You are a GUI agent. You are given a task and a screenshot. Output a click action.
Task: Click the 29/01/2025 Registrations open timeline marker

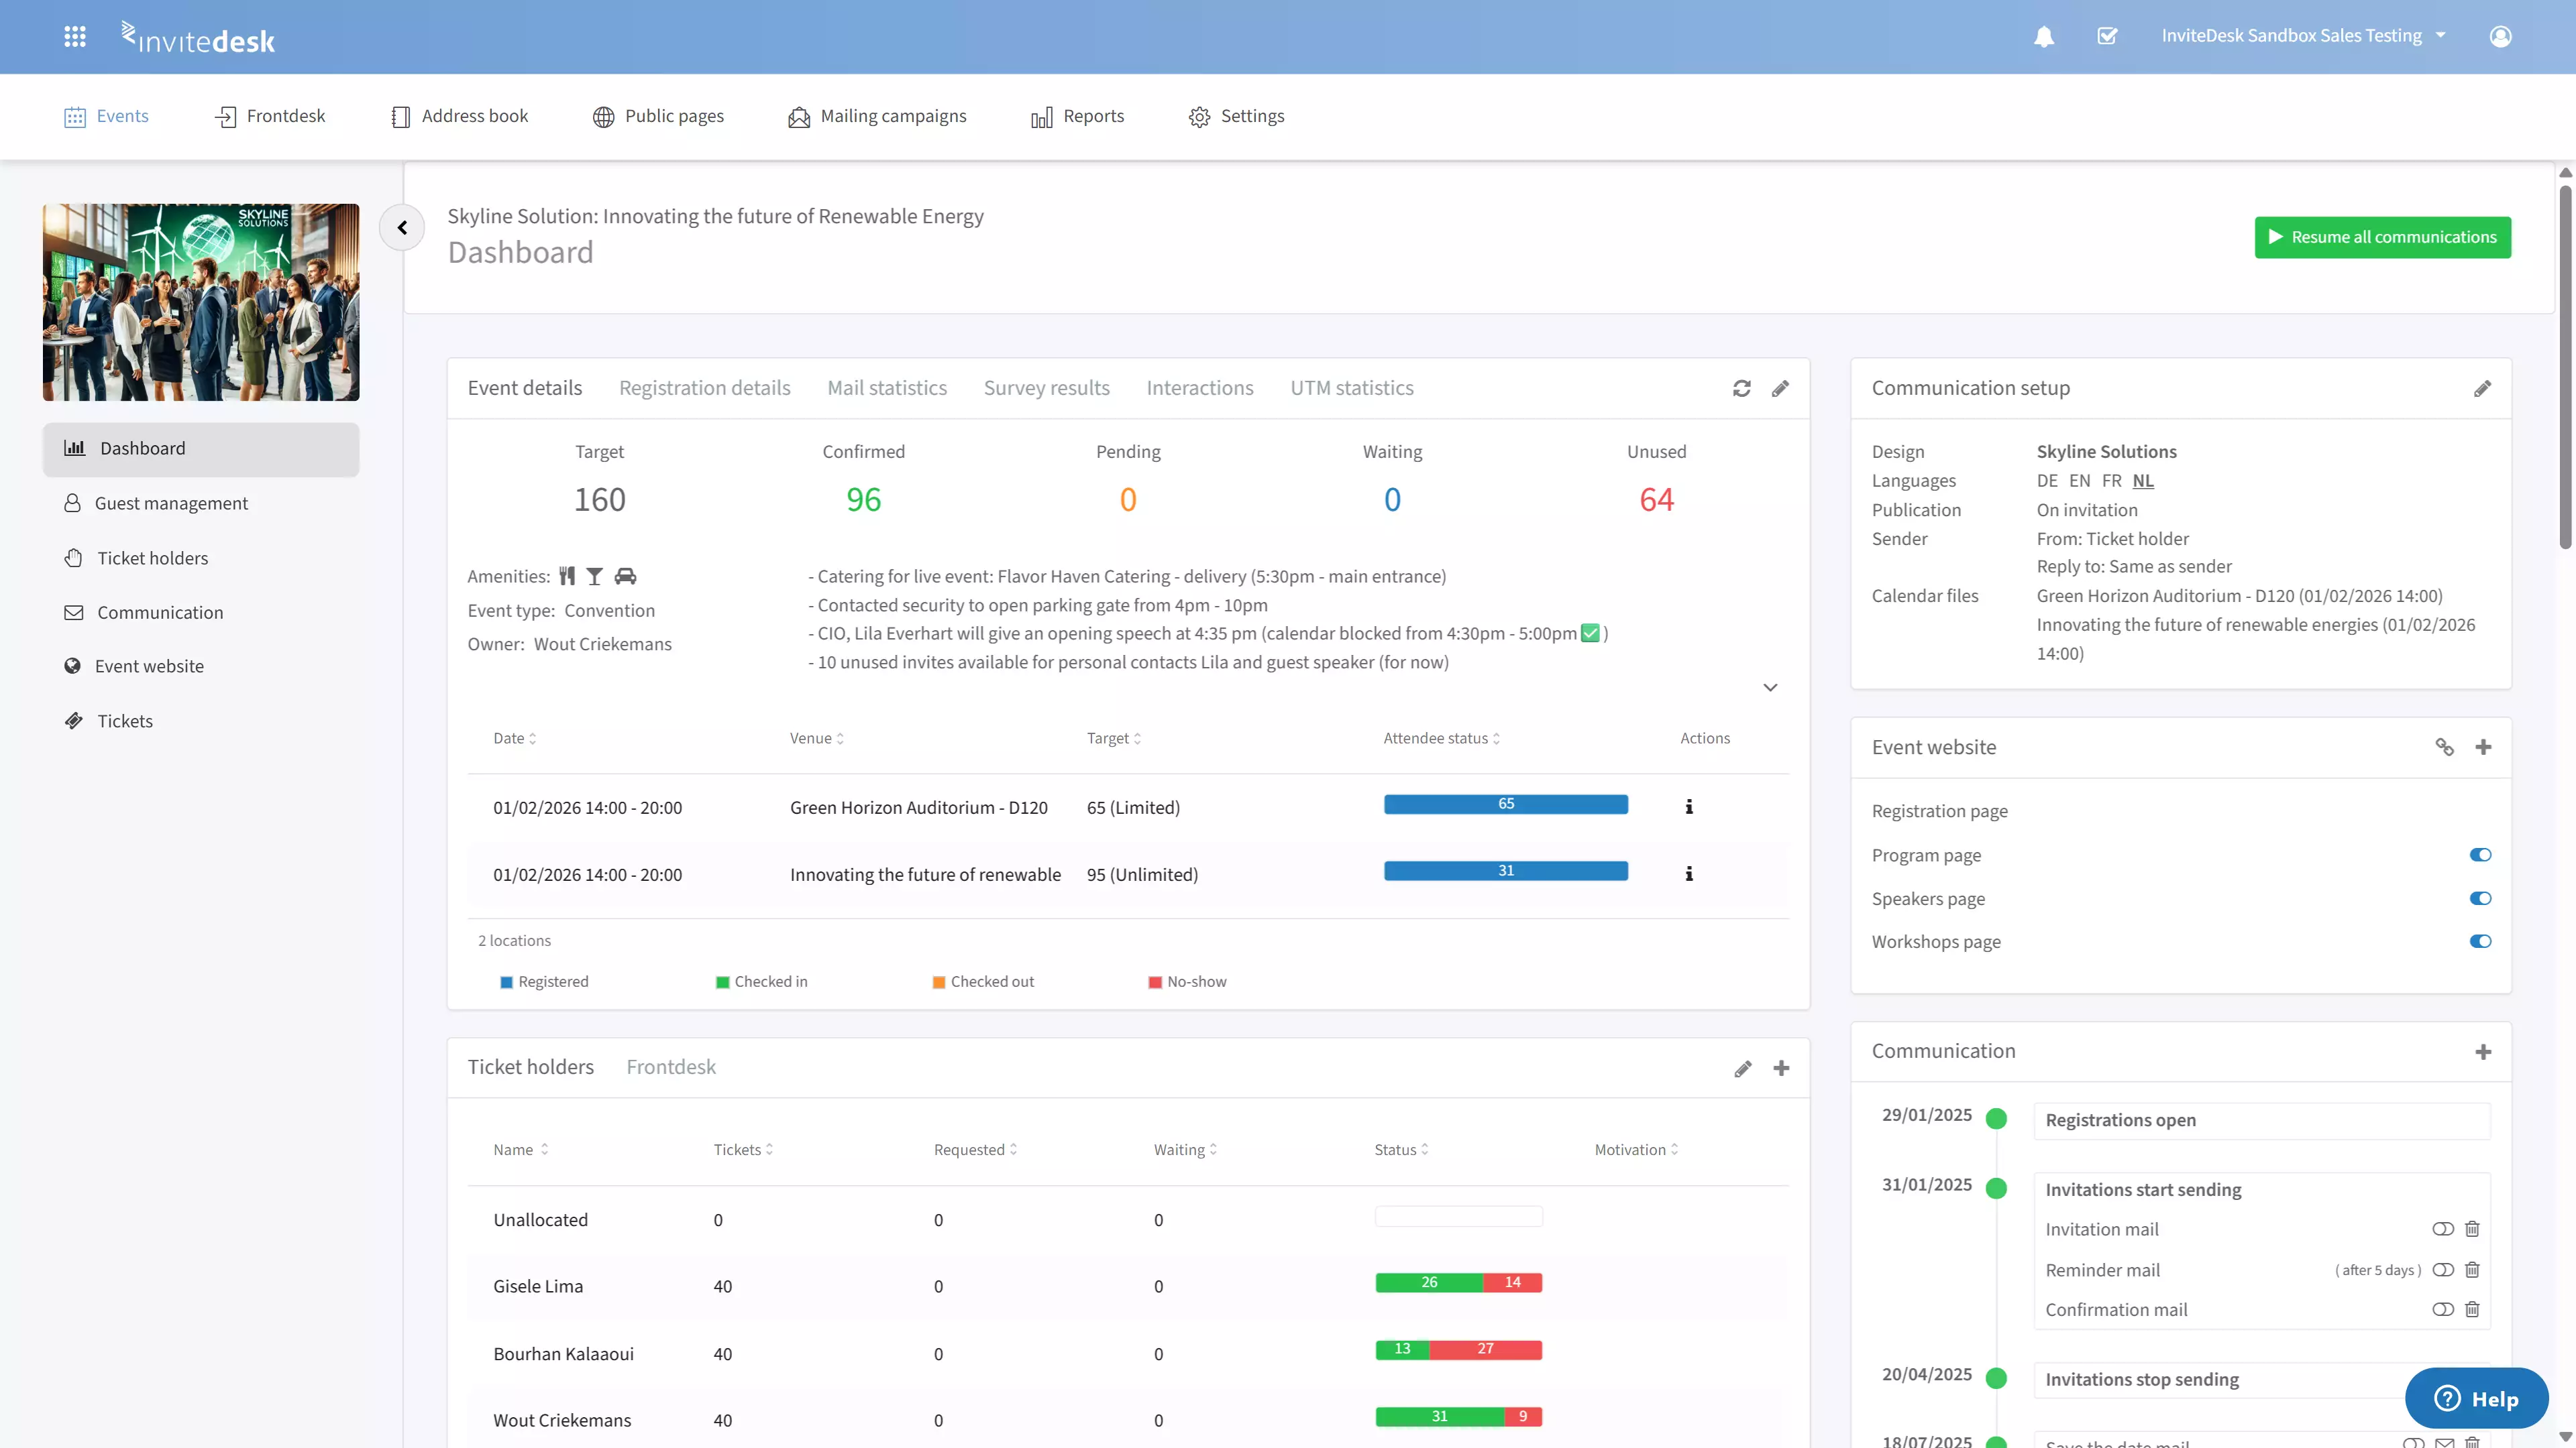[x=1996, y=1120]
